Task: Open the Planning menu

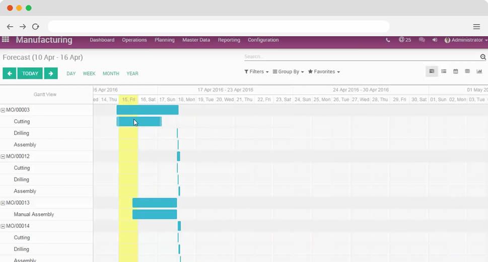Action: pos(165,40)
